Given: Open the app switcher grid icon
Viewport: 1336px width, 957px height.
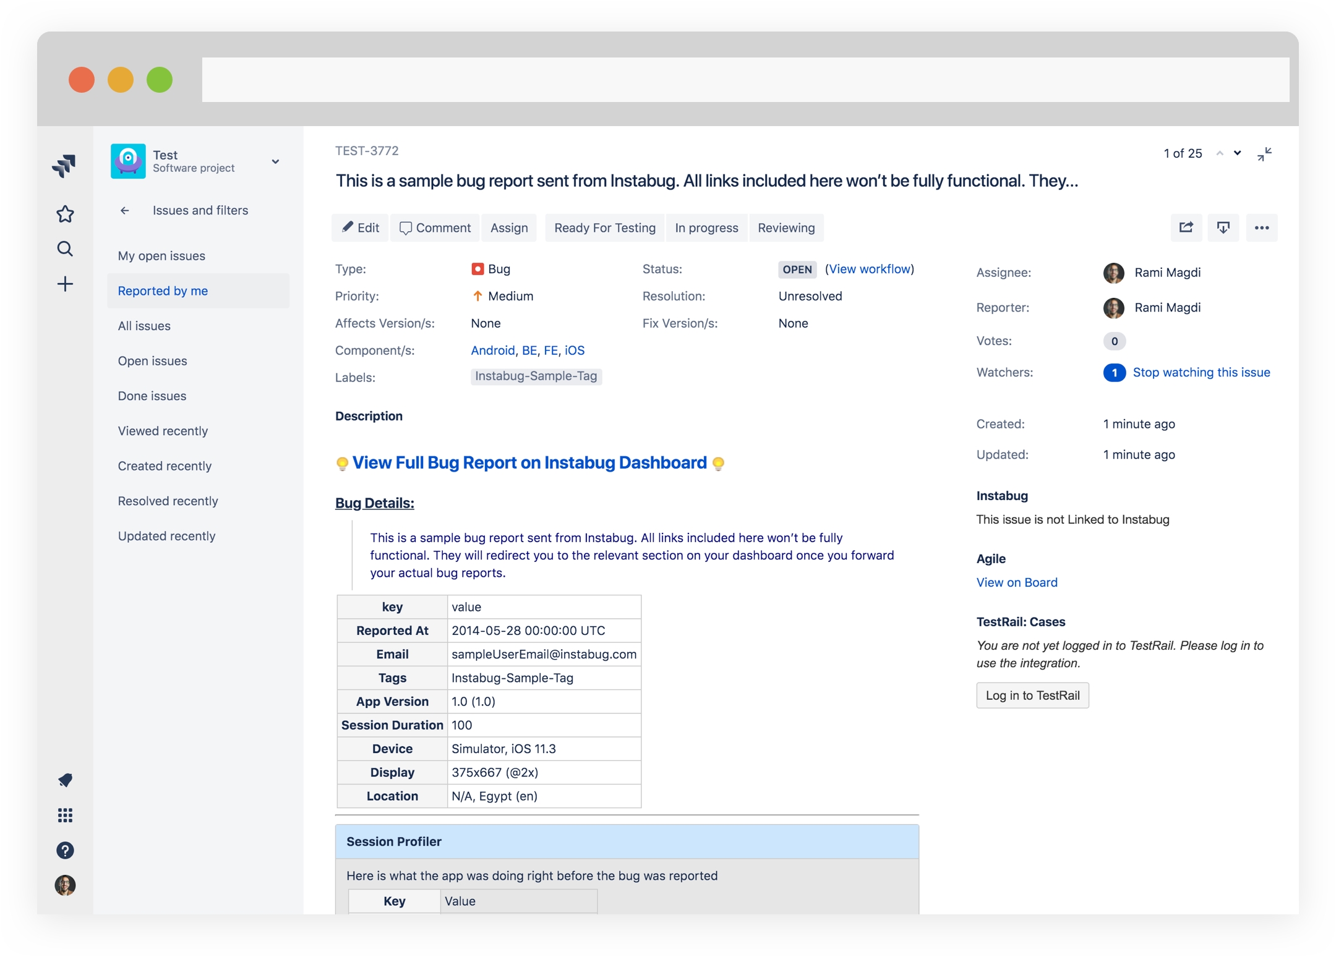Looking at the screenshot, I should [65, 815].
